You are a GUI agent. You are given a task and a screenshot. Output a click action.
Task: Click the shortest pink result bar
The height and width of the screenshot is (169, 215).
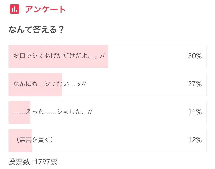[x=19, y=112]
